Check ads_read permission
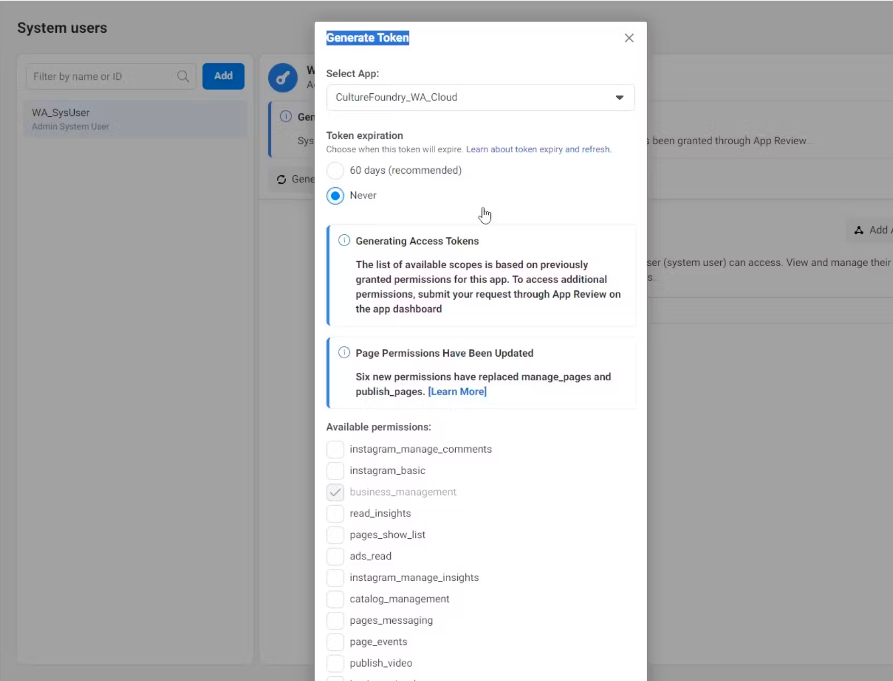This screenshot has width=893, height=681. [x=335, y=557]
